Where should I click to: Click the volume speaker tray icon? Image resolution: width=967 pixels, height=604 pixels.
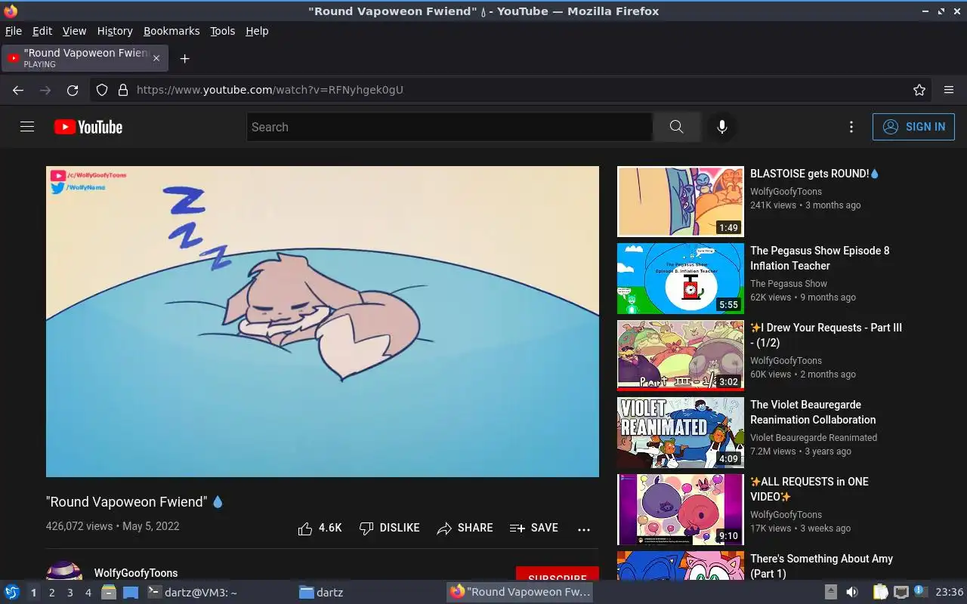(x=851, y=593)
